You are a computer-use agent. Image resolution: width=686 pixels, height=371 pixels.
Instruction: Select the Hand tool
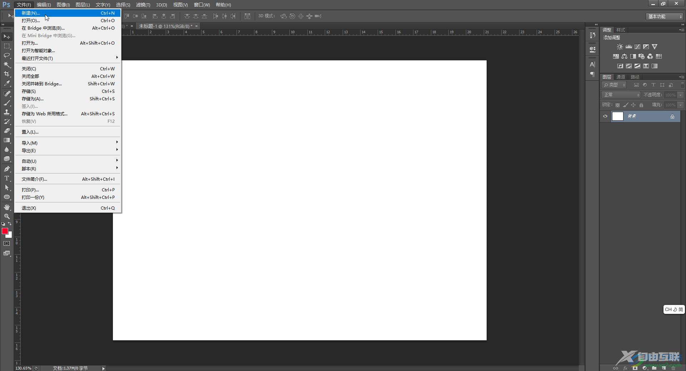pos(7,207)
